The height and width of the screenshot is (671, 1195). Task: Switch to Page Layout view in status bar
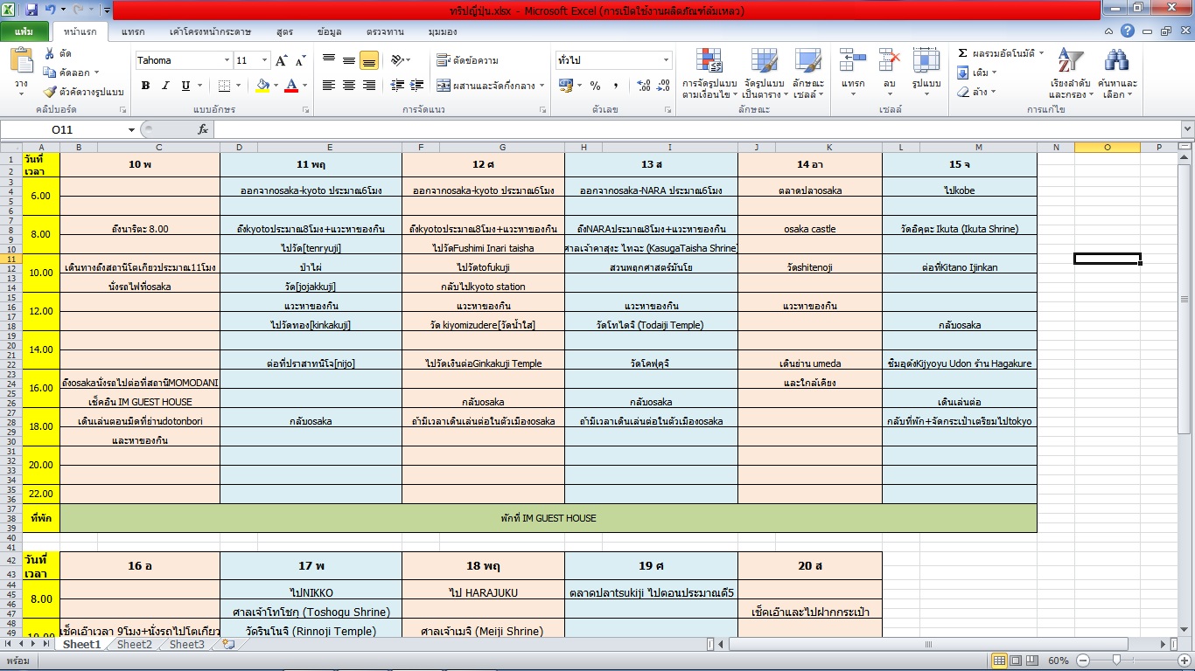[1015, 661]
